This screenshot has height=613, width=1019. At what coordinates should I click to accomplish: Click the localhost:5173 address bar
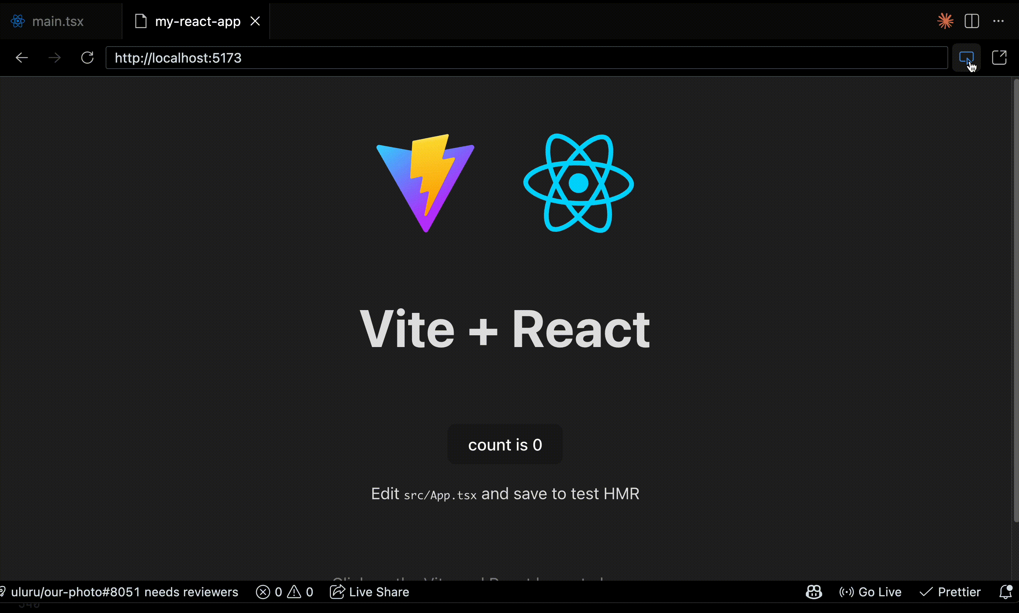527,58
